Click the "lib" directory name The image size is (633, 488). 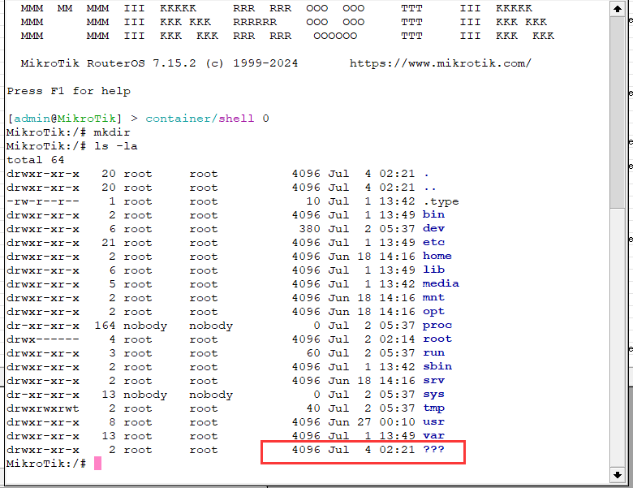433,270
